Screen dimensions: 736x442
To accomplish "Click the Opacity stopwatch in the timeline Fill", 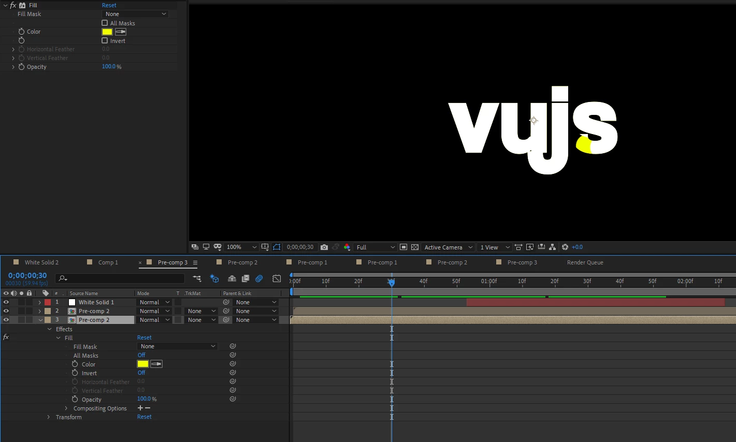I will (x=75, y=399).
